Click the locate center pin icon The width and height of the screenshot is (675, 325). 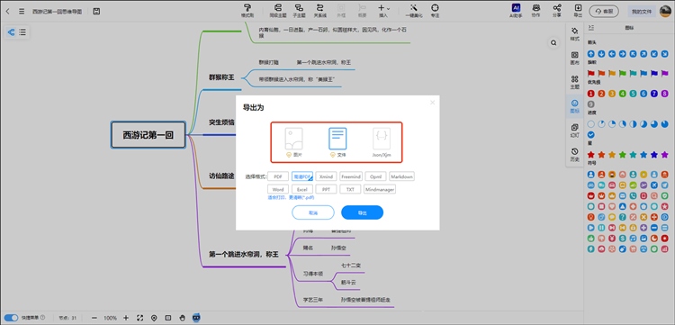click(154, 318)
